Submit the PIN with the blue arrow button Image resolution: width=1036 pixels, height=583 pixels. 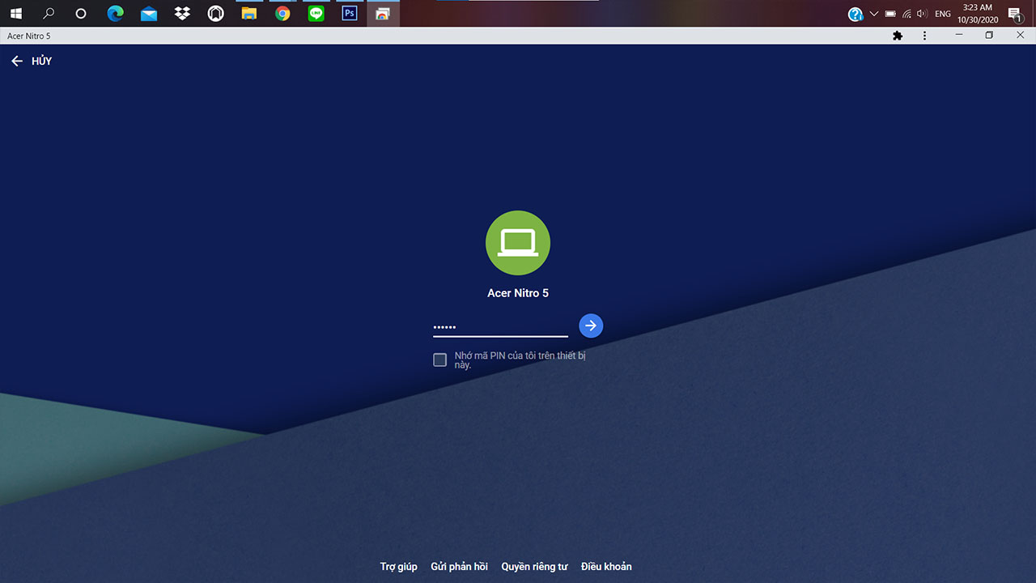(x=591, y=326)
